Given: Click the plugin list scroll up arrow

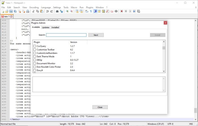Looking at the screenshot, I should click(x=164, y=42).
